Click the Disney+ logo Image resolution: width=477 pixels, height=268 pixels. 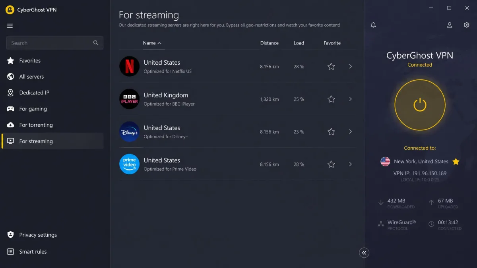(130, 132)
